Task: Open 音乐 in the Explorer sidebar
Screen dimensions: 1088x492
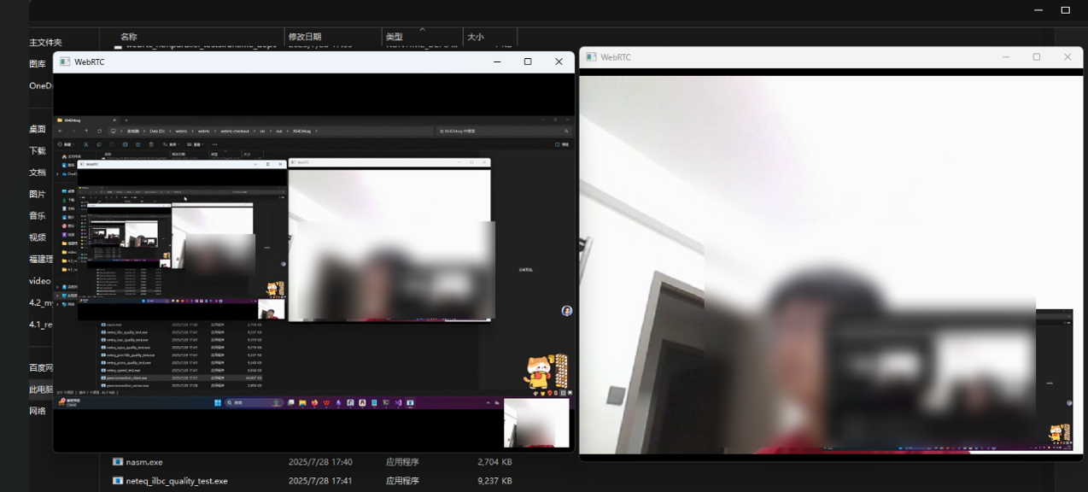Action: [38, 216]
